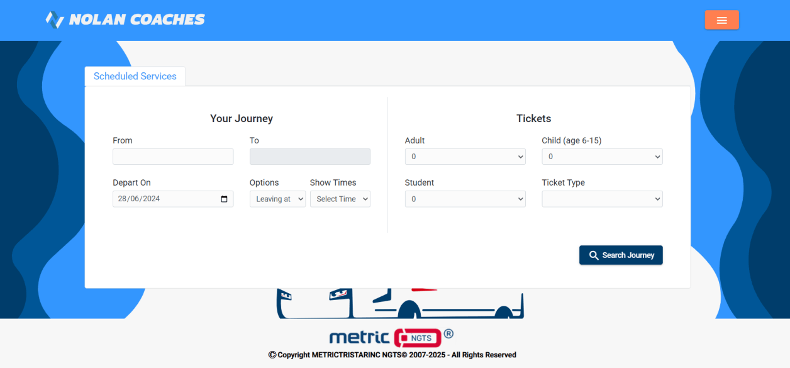Open the Child (age 6-15) dropdown
This screenshot has height=368, width=790.
click(x=602, y=157)
